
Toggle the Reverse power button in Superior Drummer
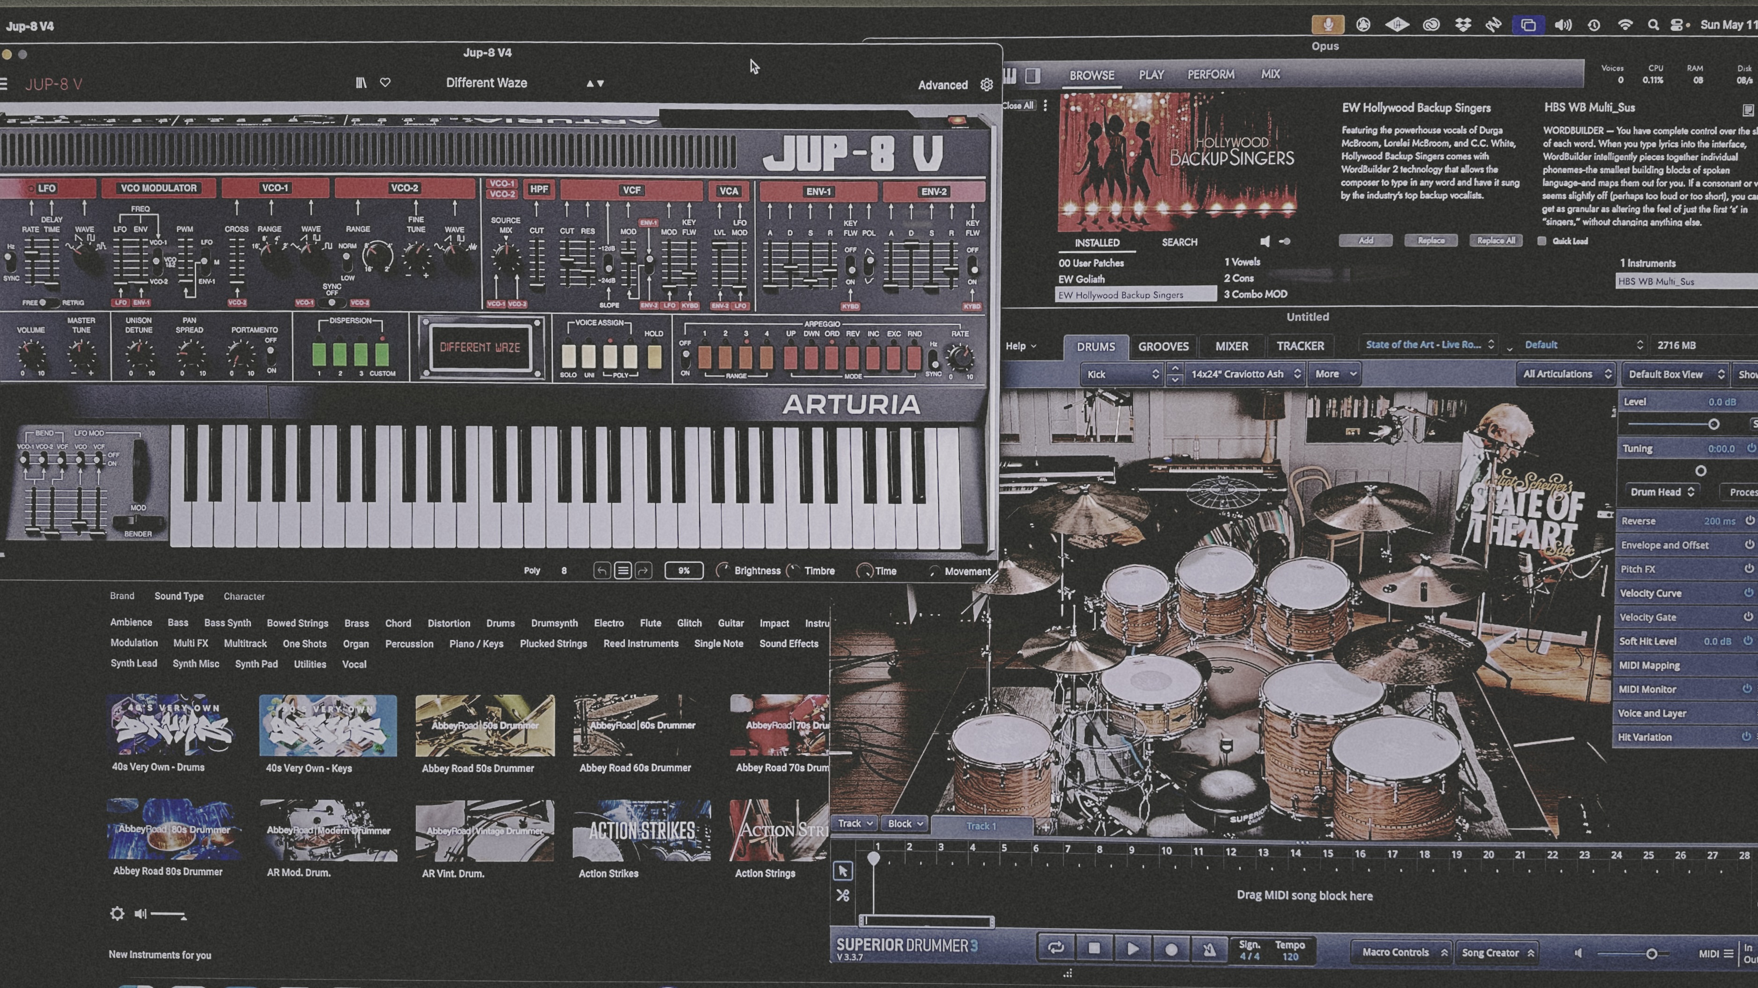tap(1750, 521)
